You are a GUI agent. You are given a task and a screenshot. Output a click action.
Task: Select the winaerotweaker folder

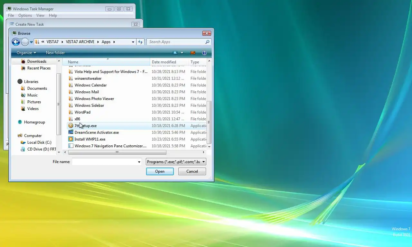pos(88,78)
